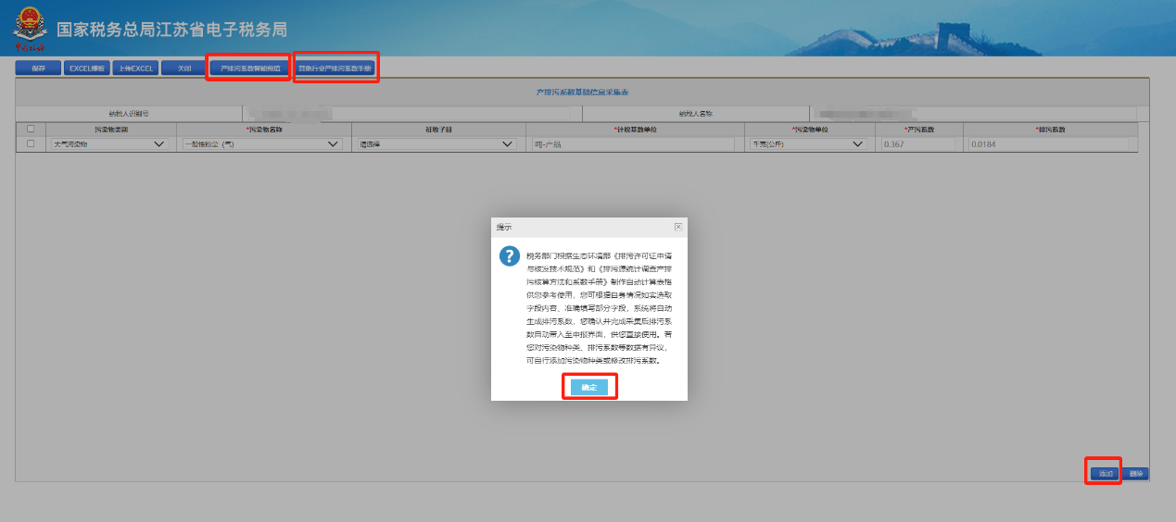Click the 上传EXCEL upload button
The image size is (1176, 522).
[x=135, y=68]
